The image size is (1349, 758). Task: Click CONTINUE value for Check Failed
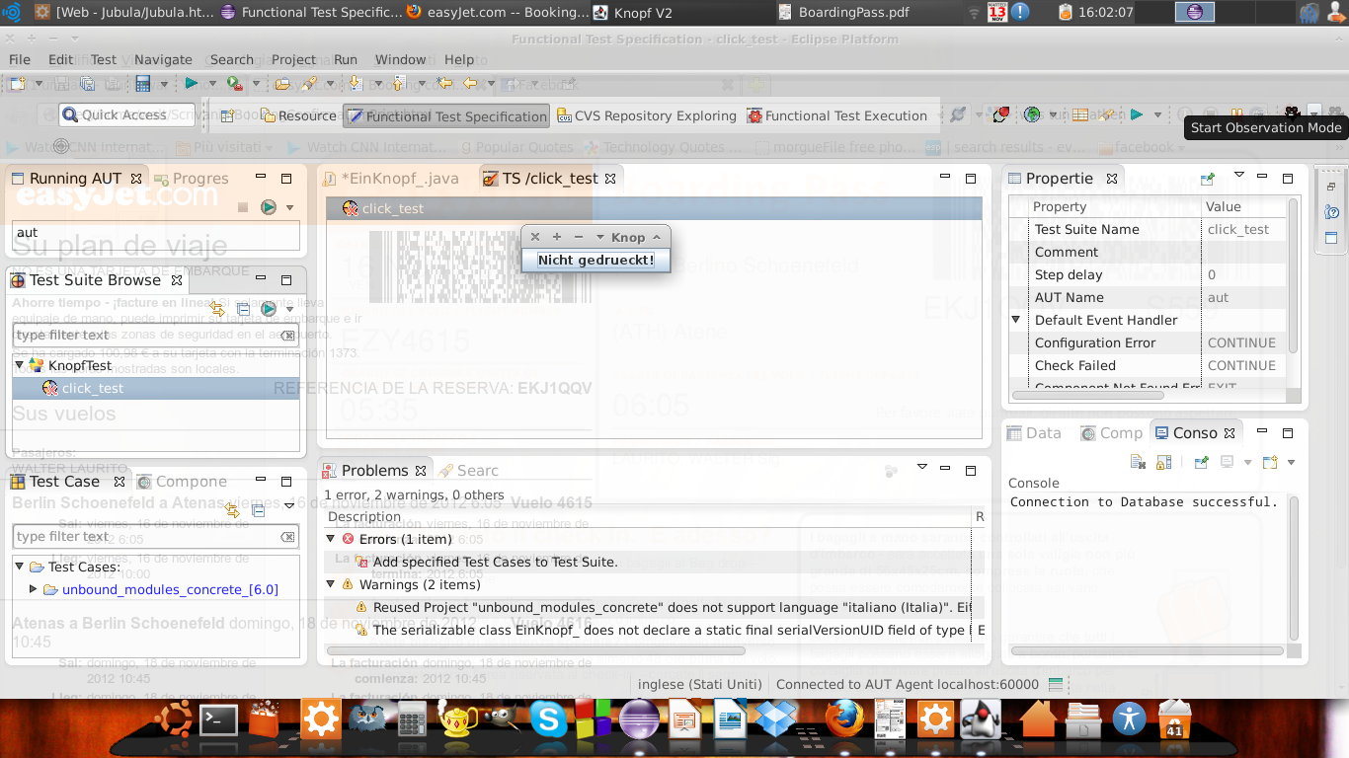pos(1241,365)
